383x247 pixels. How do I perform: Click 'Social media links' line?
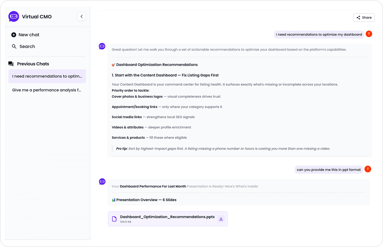click(153, 117)
